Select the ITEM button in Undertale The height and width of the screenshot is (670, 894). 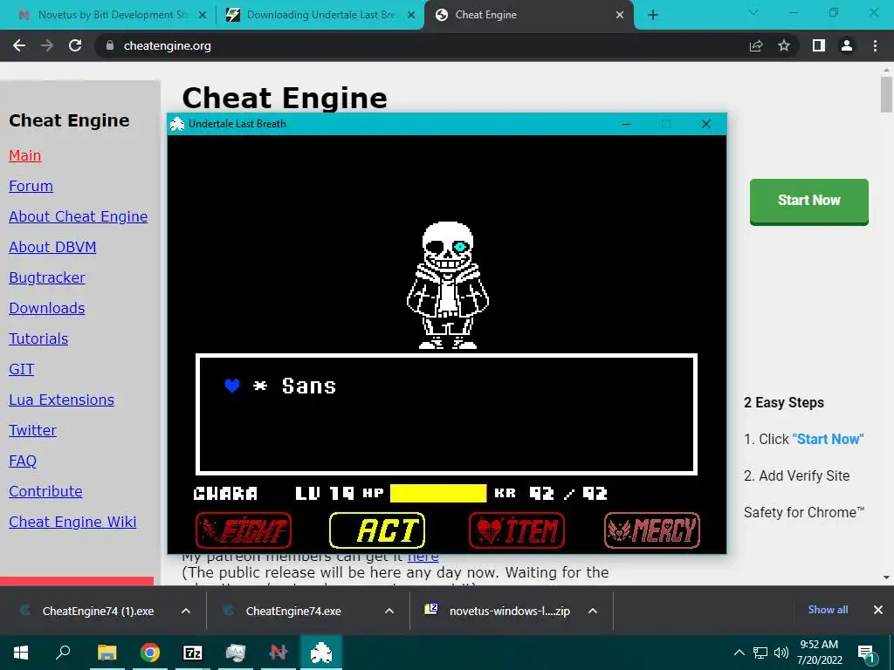click(517, 530)
